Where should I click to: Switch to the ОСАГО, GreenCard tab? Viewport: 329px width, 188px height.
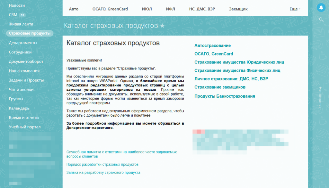coord(110,9)
